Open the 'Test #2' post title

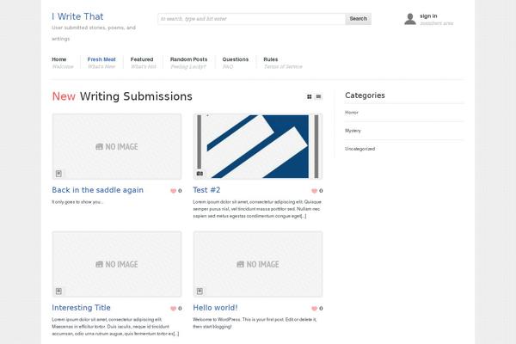click(206, 190)
